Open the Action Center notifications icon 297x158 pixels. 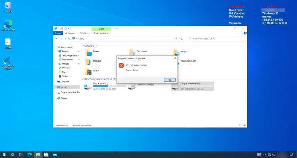[x=291, y=155]
